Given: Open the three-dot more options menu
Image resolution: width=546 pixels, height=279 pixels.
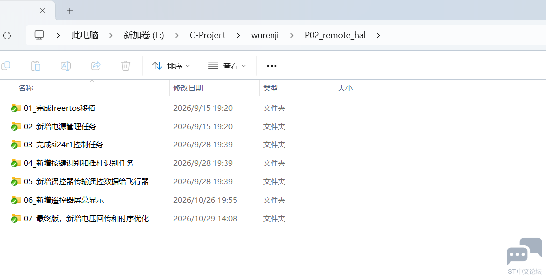Looking at the screenshot, I should tap(272, 66).
